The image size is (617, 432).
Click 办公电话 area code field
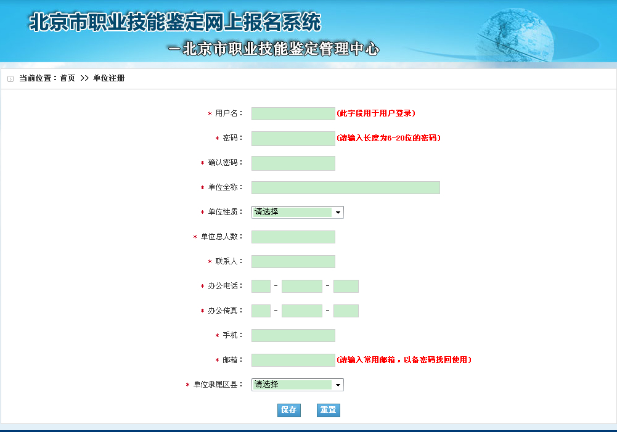pyautogui.click(x=261, y=286)
